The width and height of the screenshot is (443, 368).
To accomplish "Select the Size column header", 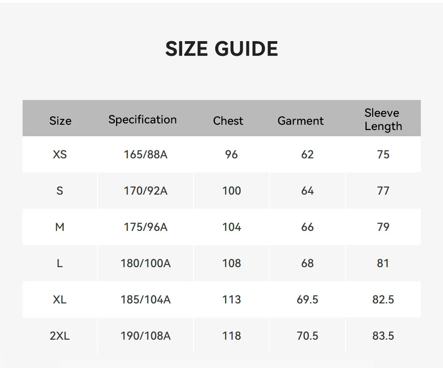I will 60,121.
